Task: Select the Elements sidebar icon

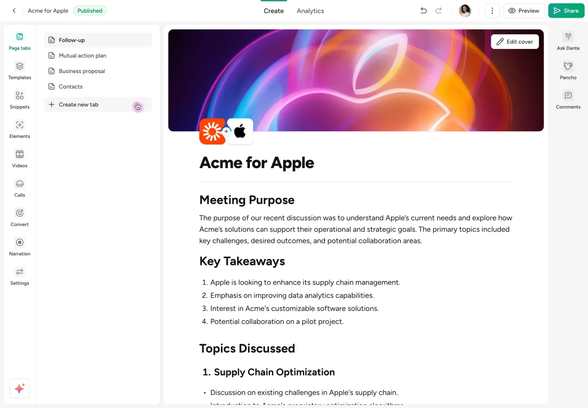Action: tap(20, 129)
